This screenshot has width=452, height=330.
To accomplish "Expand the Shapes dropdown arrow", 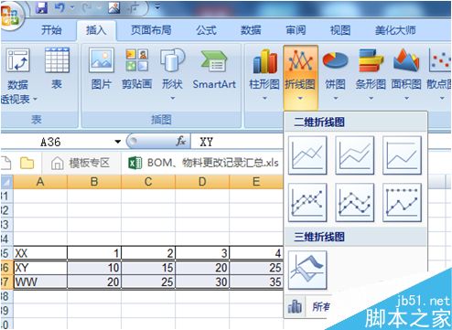I will click(173, 98).
